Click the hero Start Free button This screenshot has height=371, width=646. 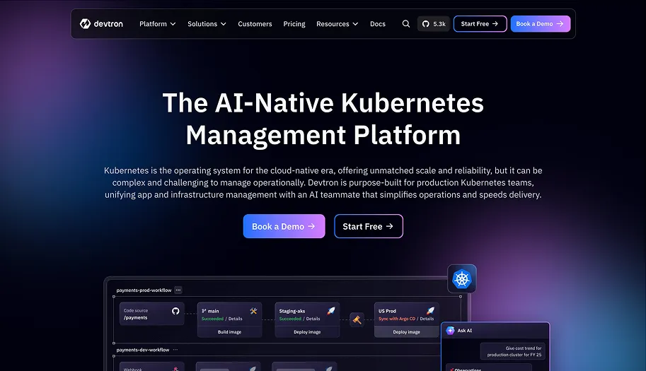(369, 226)
